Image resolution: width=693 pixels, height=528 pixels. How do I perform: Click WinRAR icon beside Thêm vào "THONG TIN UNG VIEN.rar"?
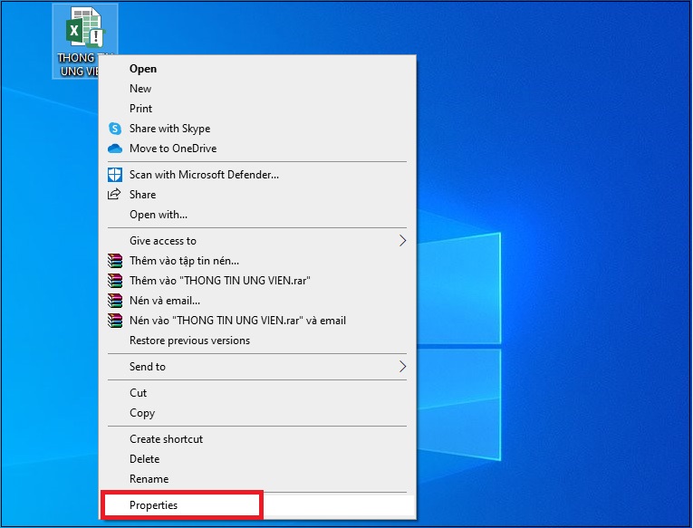(115, 281)
